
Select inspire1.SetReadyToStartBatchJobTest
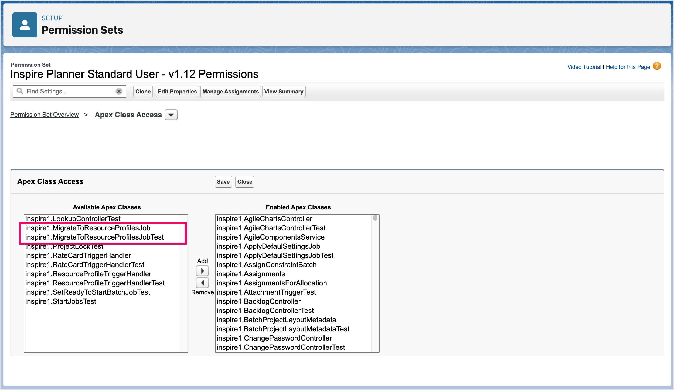pos(102,292)
